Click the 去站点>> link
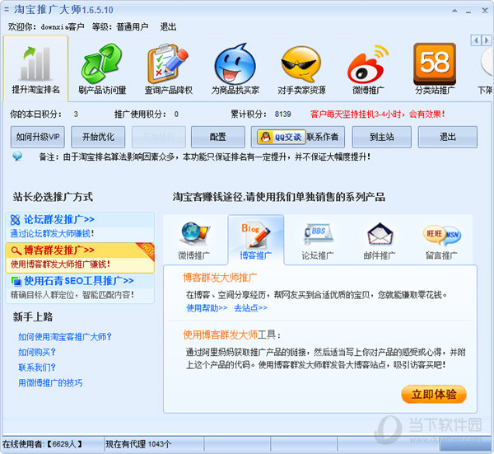494x454 pixels. tap(250, 307)
